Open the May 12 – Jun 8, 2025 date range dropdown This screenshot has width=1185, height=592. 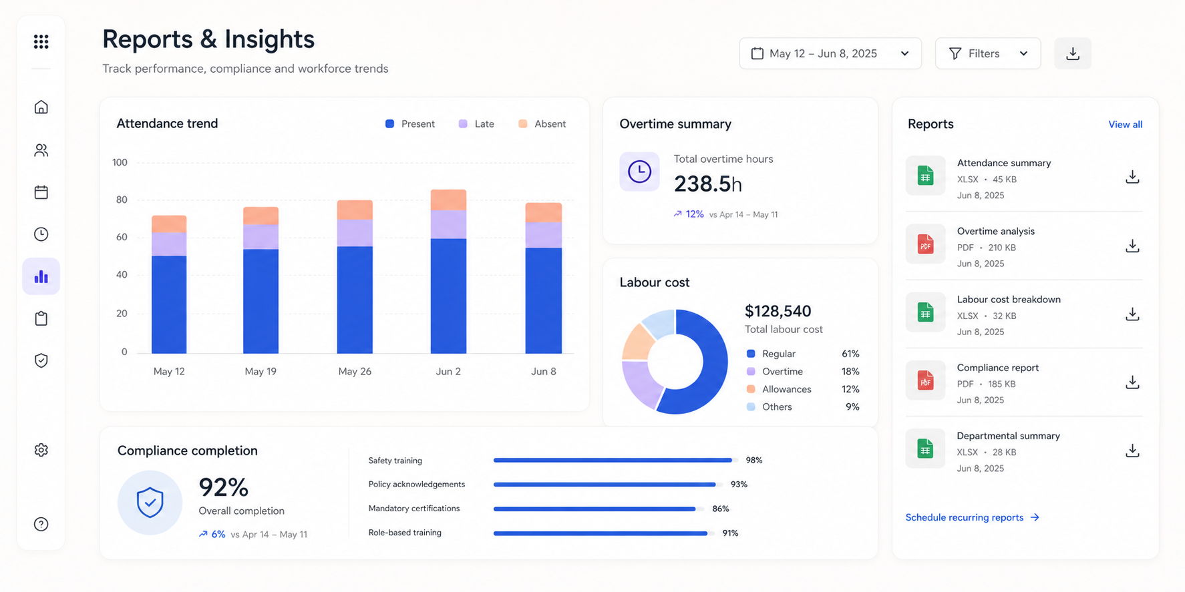(x=830, y=53)
